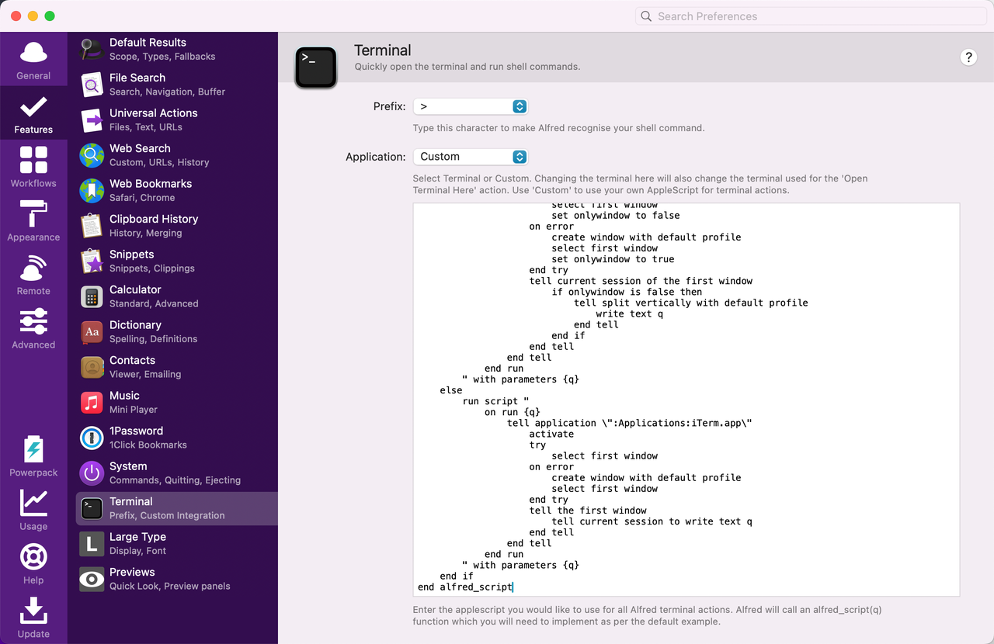View the Usage statistics
Screen dimensions: 994x644
(33, 510)
